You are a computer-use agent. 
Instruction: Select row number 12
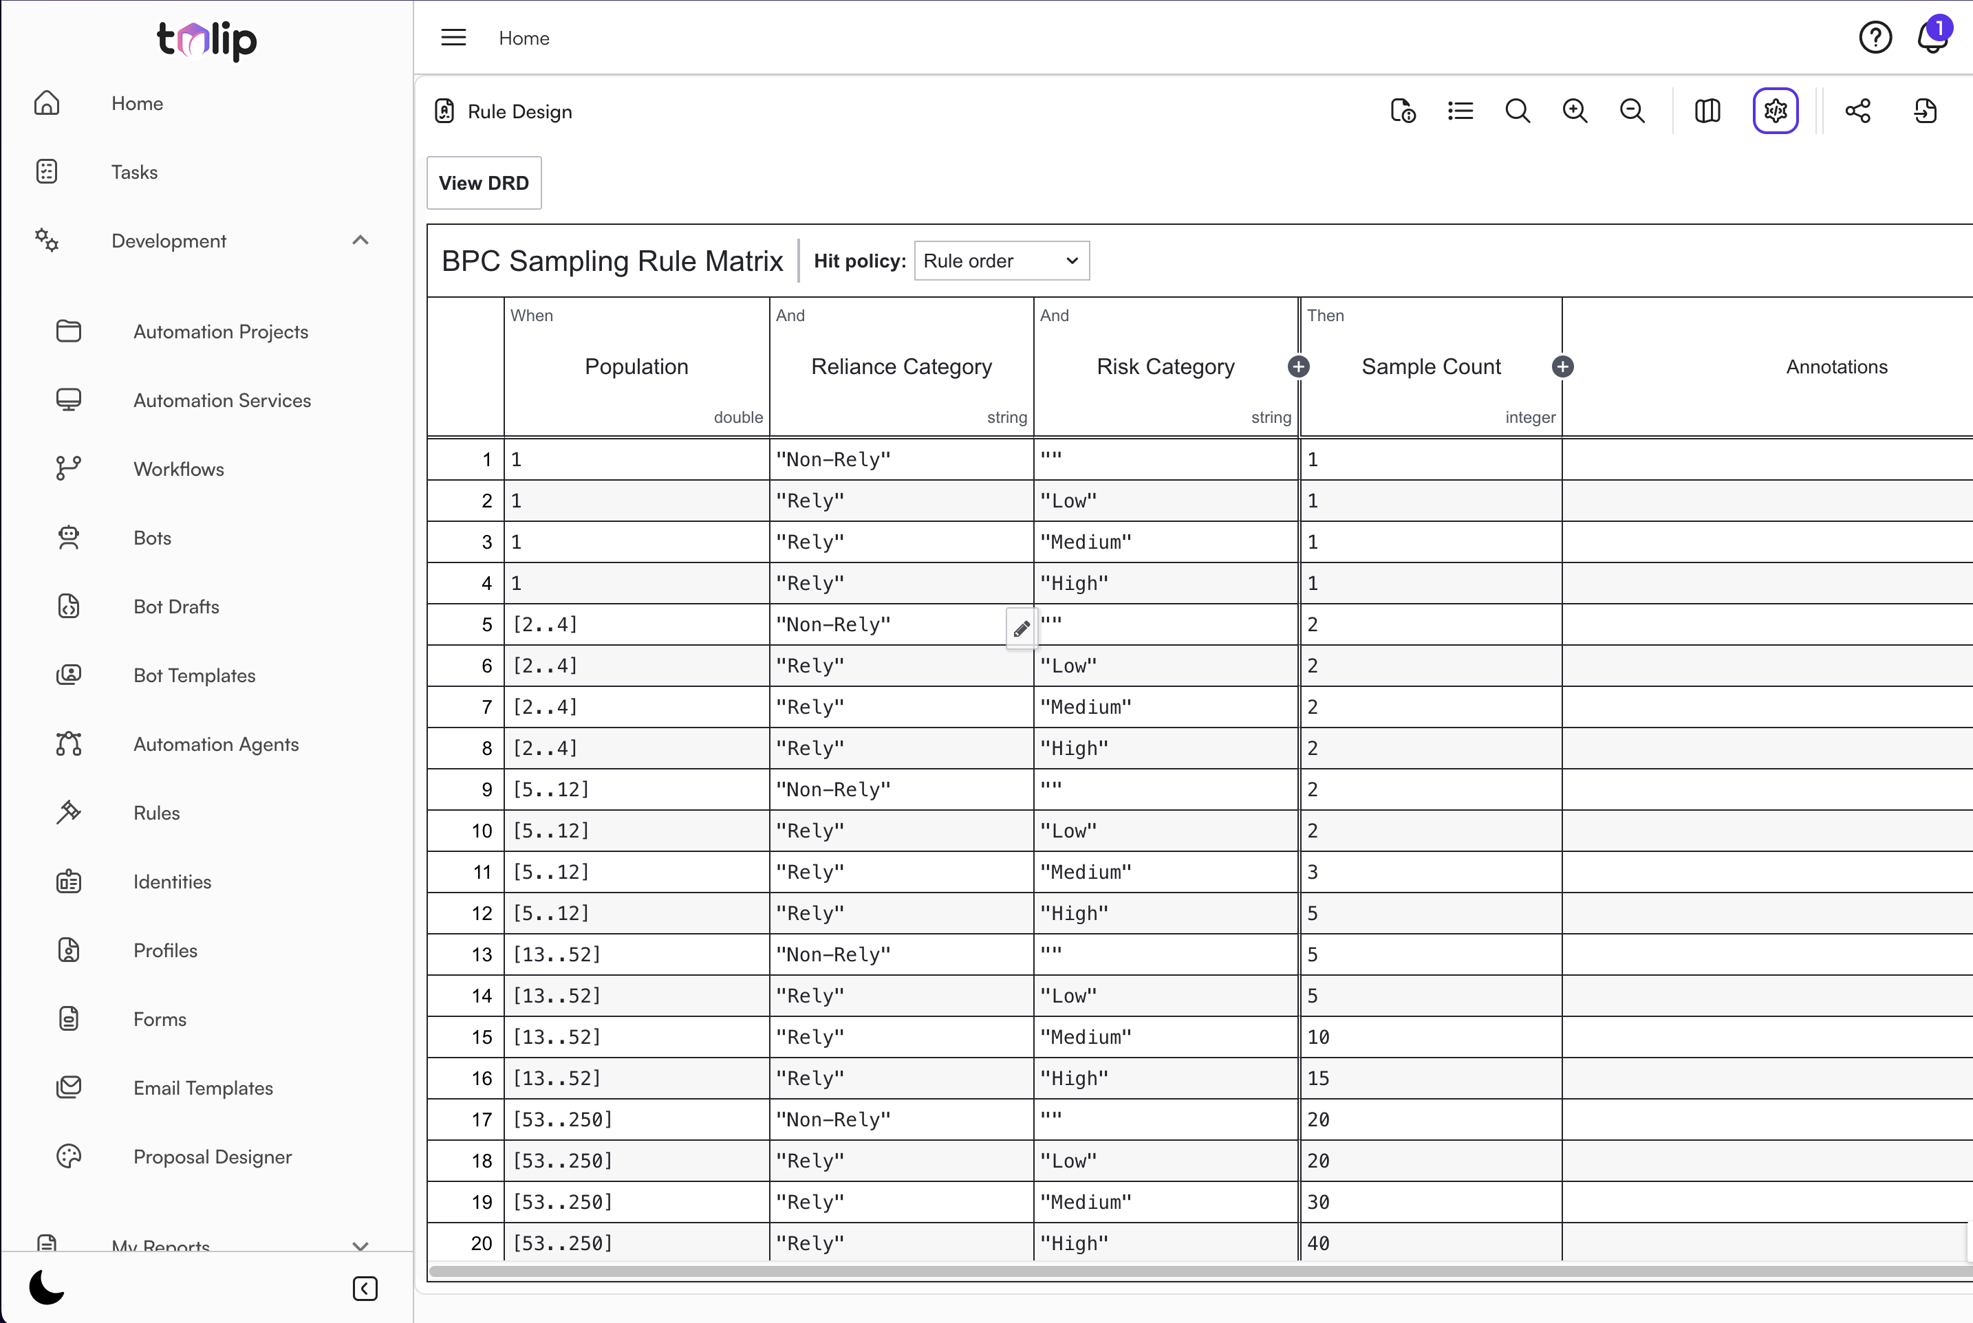(465, 914)
